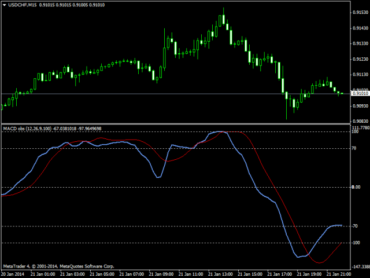The height and width of the screenshot is (278, 370).
Task: Click the -70 level label in MACD scale
Action: 354,226
